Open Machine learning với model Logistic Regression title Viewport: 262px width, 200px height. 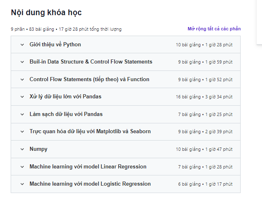coord(90,184)
